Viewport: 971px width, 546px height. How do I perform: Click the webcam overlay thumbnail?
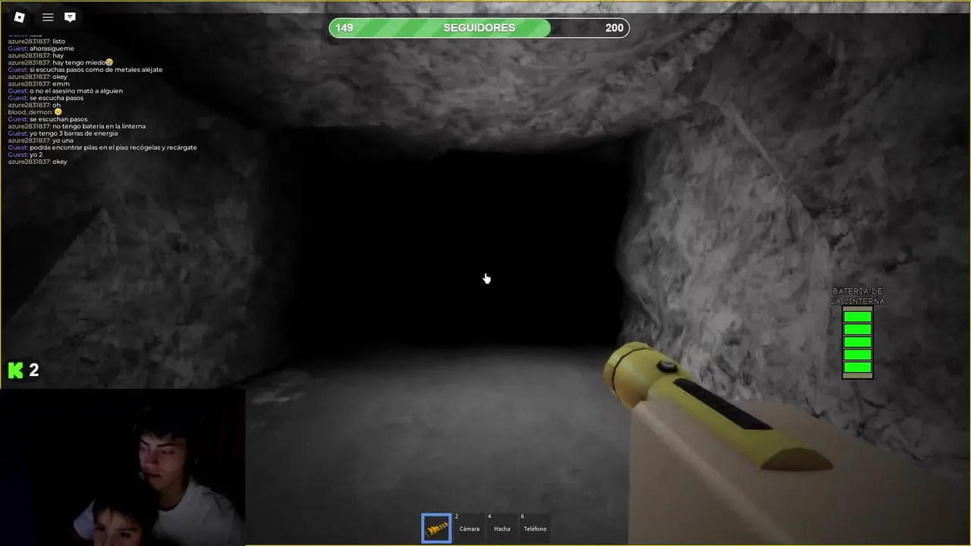tap(123, 467)
